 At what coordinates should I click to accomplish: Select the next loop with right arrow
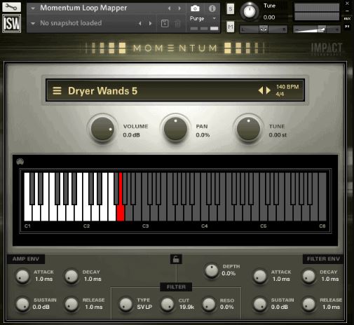click(x=268, y=90)
